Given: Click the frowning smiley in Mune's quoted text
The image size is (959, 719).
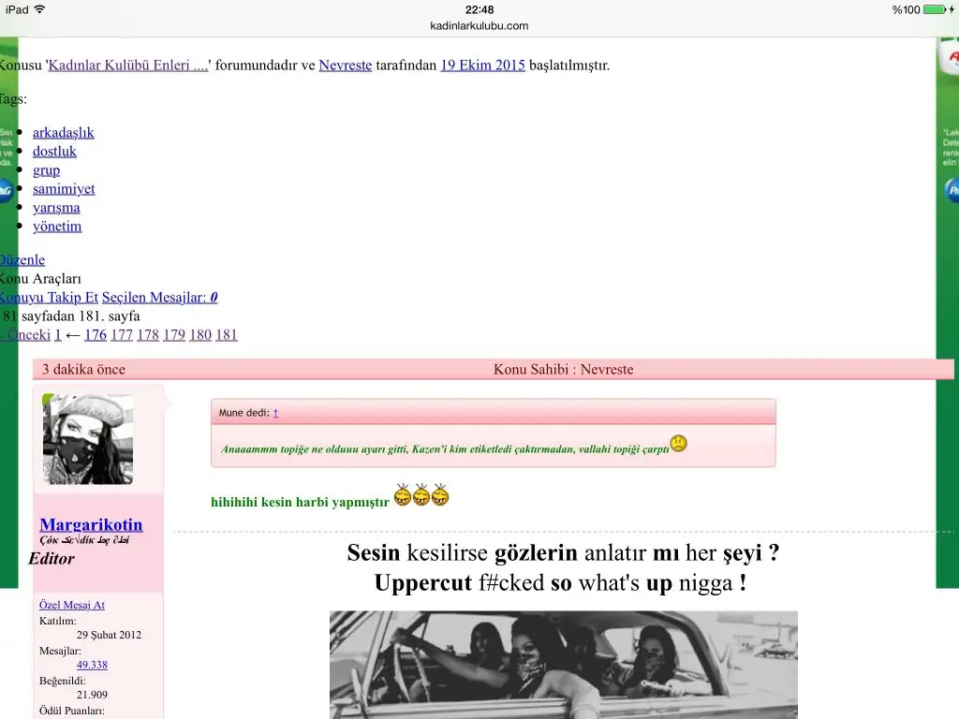Looking at the screenshot, I should pos(677,443).
